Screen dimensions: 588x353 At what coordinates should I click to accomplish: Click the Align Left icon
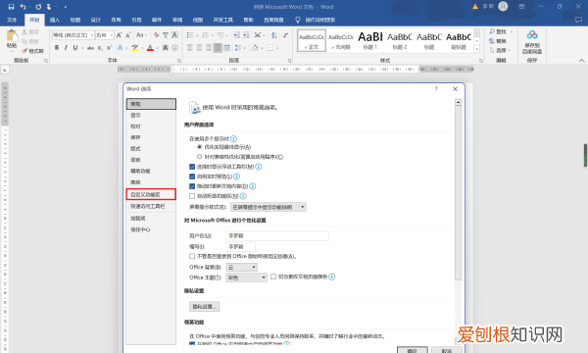190,48
